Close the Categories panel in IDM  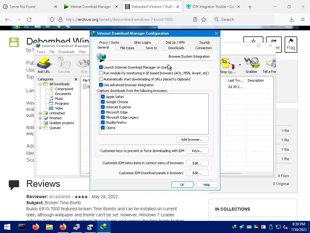pyautogui.click(x=76, y=79)
